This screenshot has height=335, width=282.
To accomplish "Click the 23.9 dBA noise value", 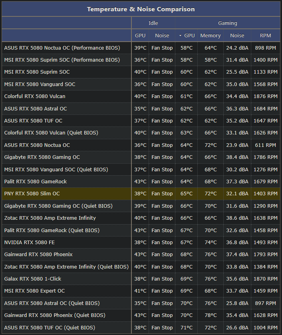I will (237, 145).
